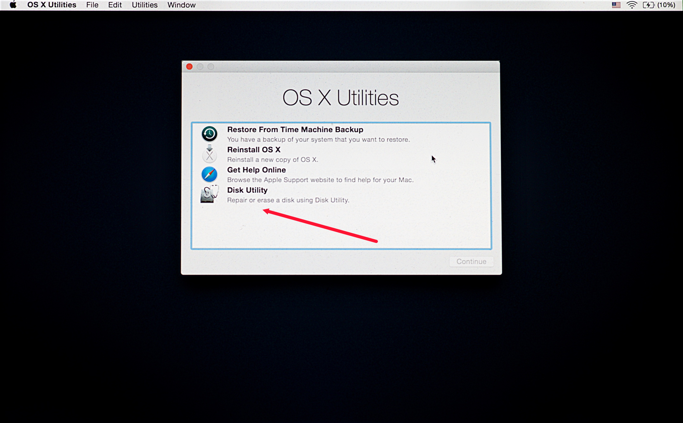Select the Disk Utility stethoscope icon
The height and width of the screenshot is (423, 683).
point(209,194)
